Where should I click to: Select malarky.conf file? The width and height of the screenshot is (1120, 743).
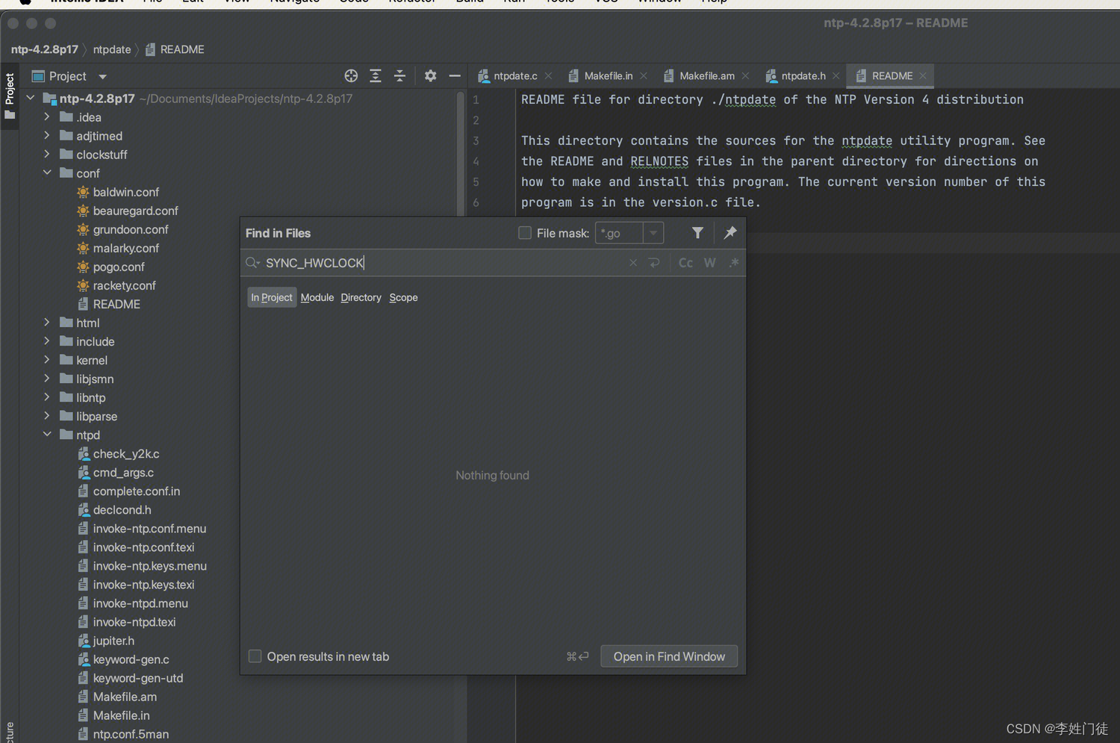[125, 248]
